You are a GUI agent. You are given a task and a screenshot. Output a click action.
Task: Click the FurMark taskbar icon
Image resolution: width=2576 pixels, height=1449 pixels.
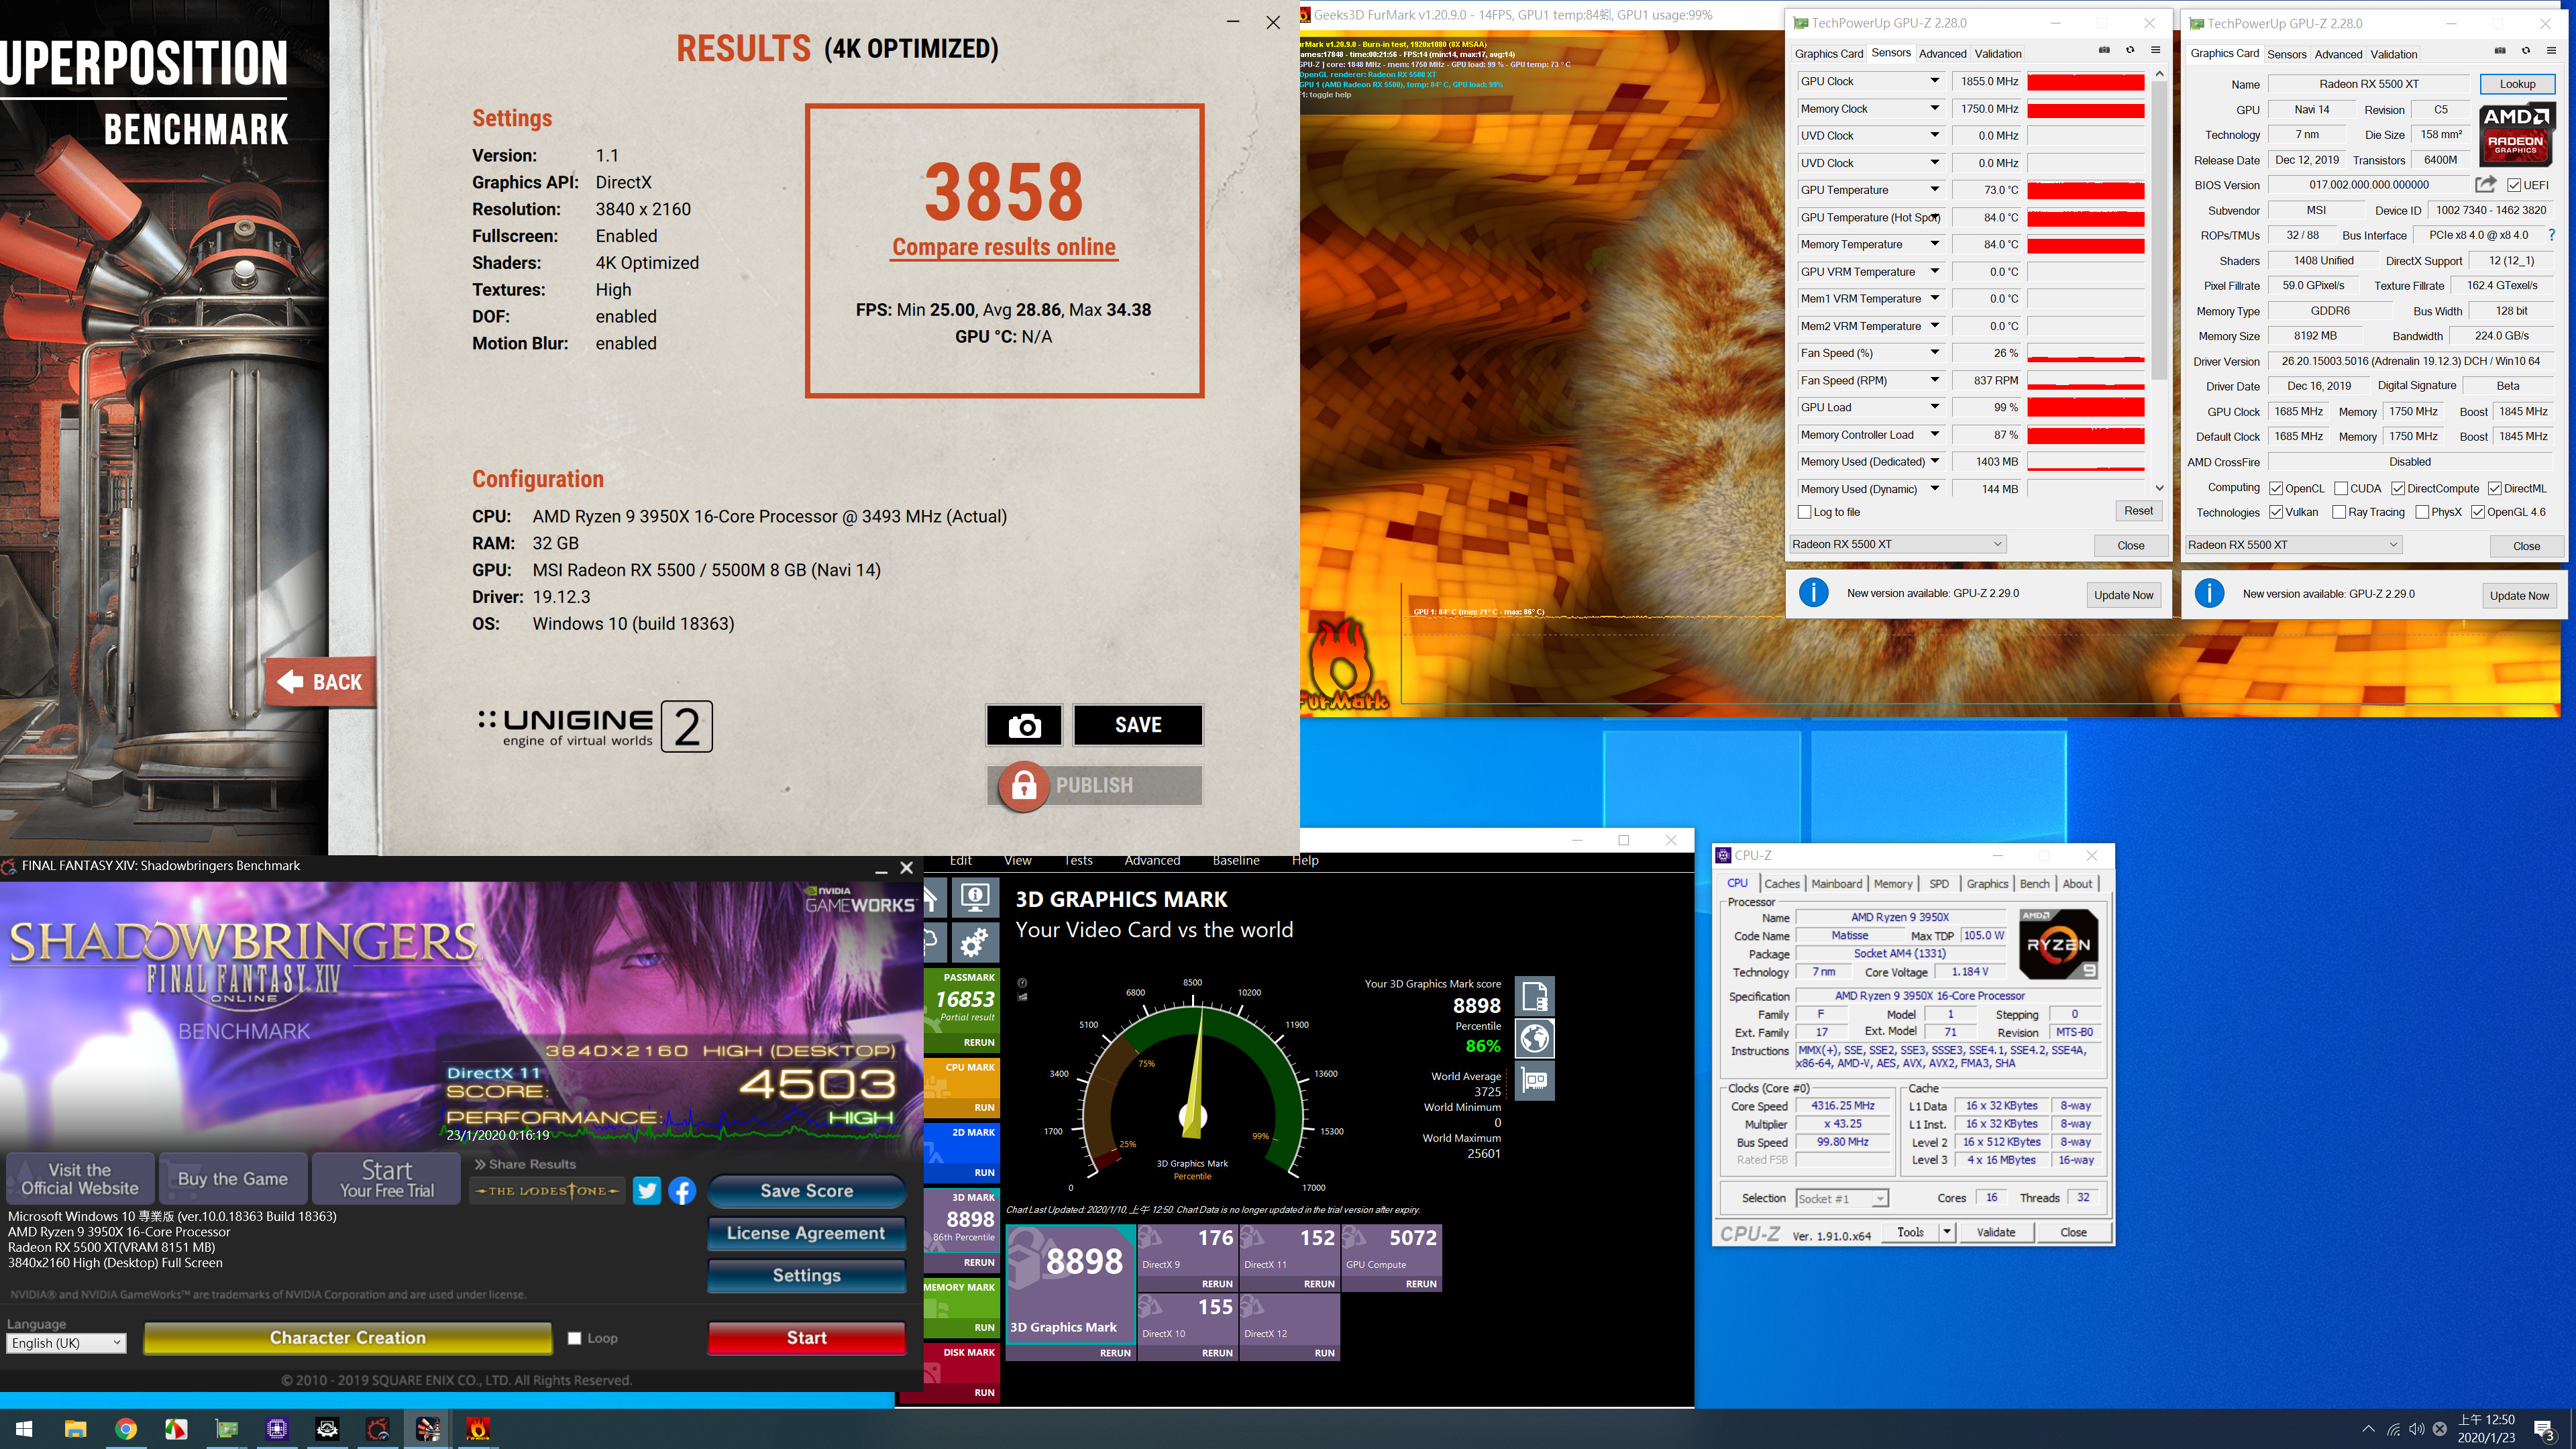(478, 1429)
